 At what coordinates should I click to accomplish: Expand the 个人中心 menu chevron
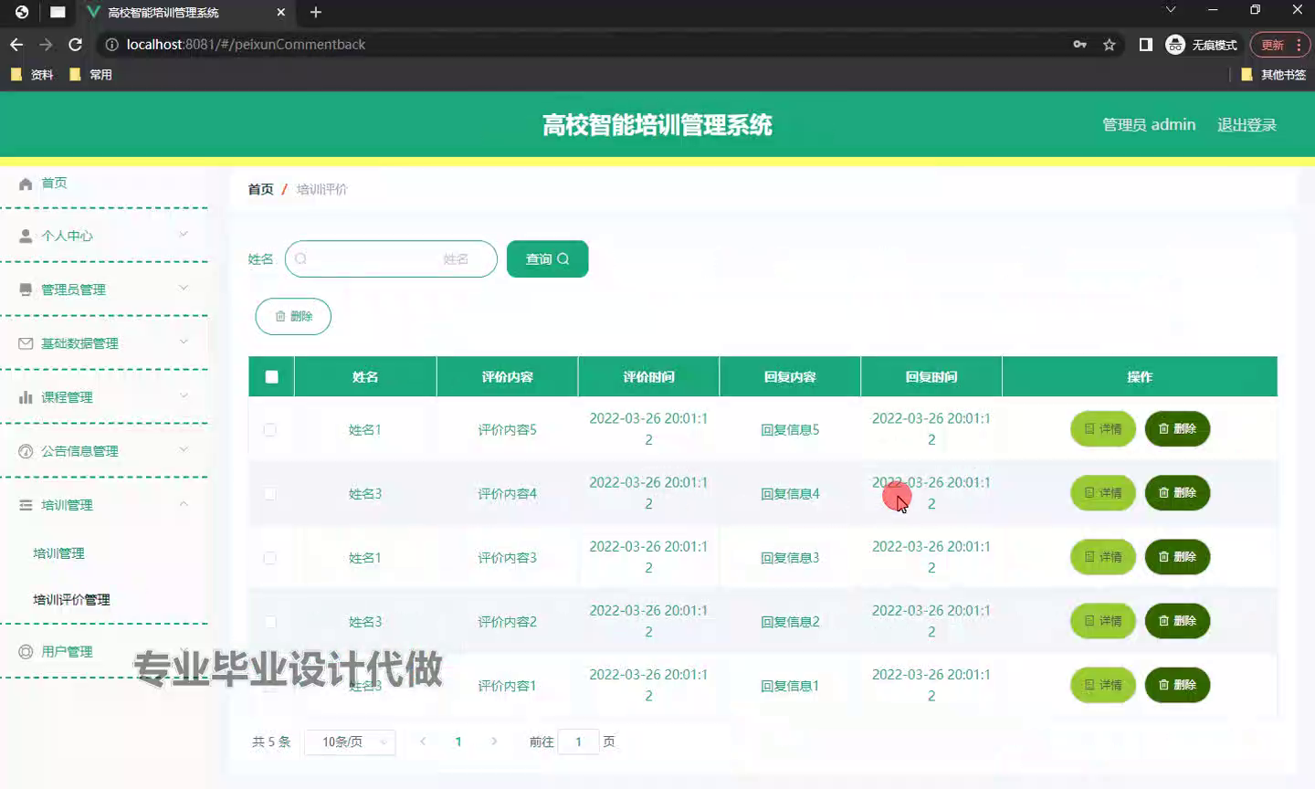184,235
